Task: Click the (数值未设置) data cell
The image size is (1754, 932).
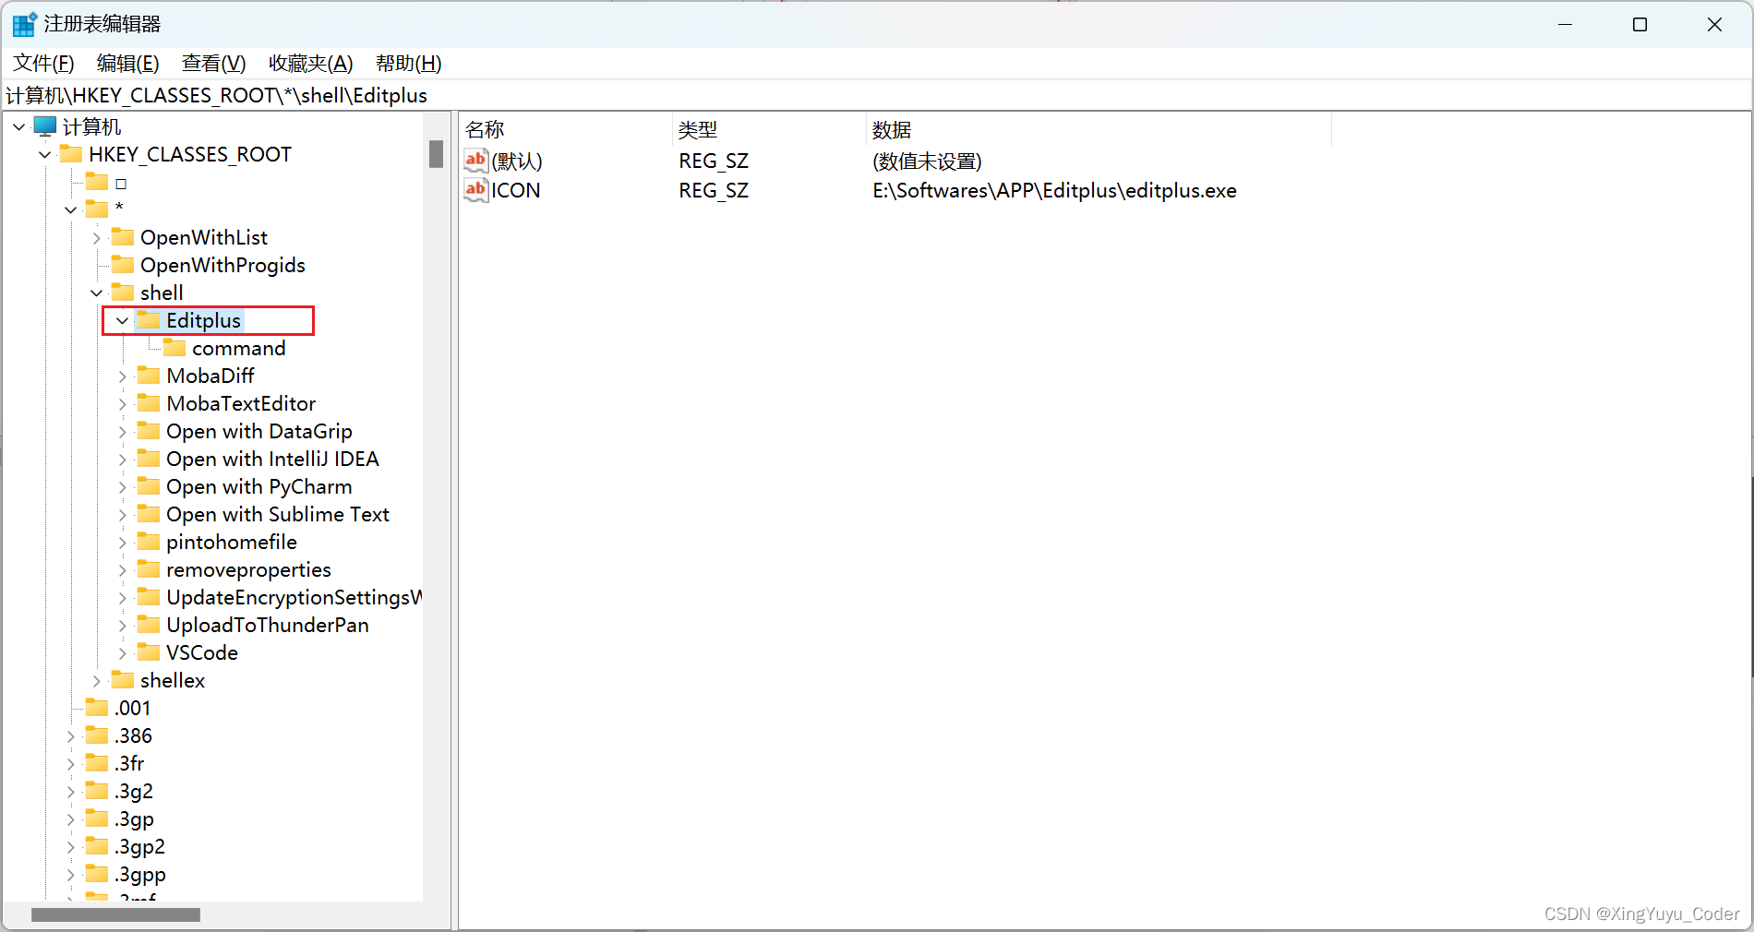Action: point(927,161)
